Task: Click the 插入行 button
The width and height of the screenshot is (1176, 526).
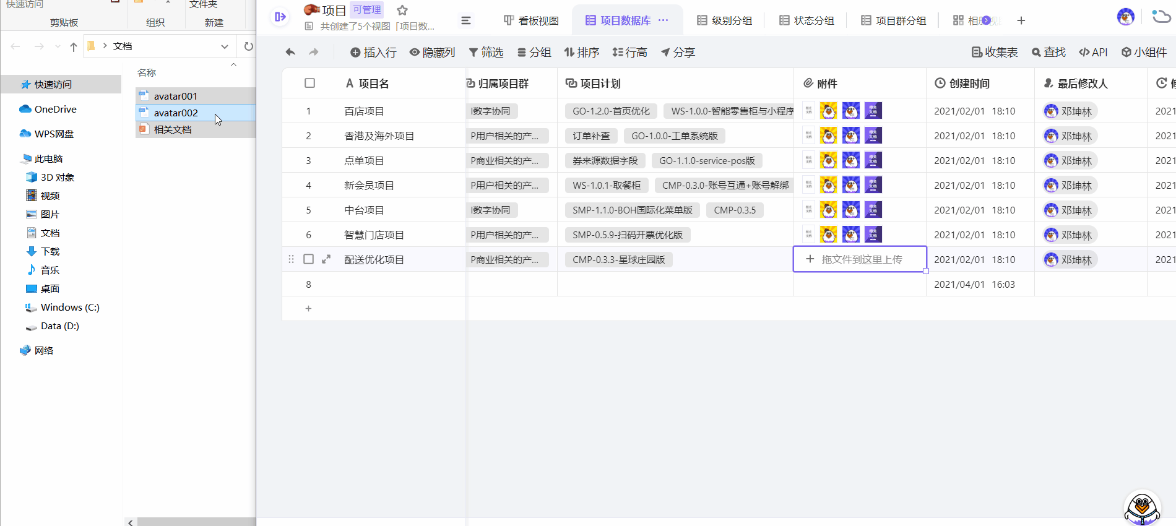Action: pyautogui.click(x=373, y=53)
